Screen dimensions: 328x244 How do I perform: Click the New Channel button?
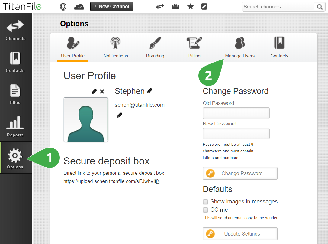pos(111,6)
